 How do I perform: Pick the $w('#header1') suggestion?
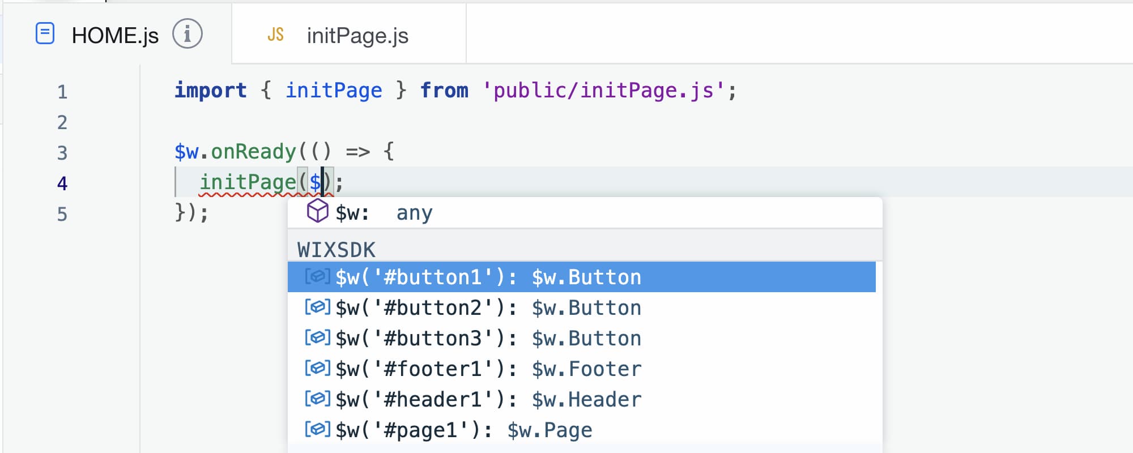(x=487, y=399)
